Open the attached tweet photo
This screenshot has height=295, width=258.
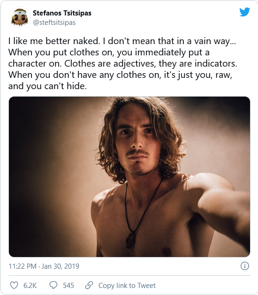(129, 177)
